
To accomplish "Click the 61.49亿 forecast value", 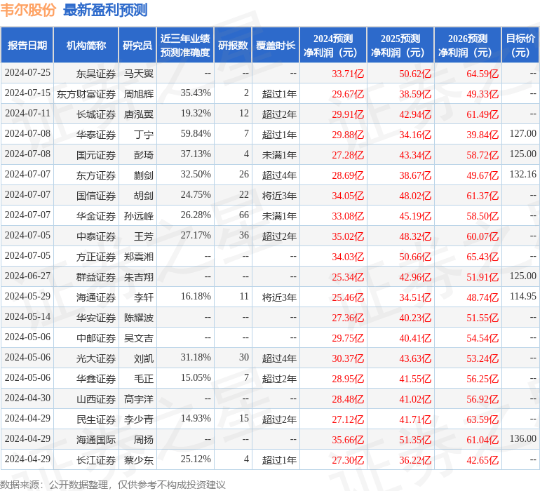I will (x=482, y=114).
